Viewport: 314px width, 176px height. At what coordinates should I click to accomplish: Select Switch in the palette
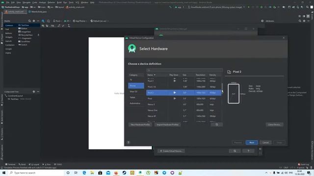point(23,44)
